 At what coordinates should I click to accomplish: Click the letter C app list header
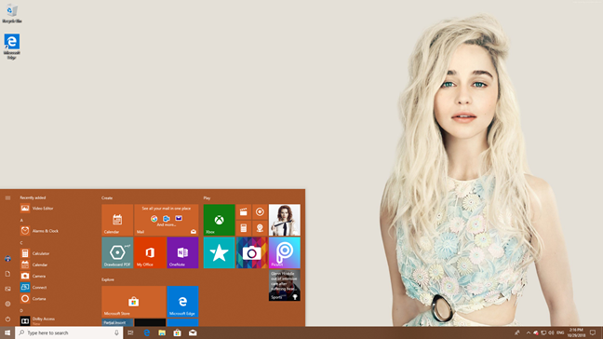click(21, 243)
